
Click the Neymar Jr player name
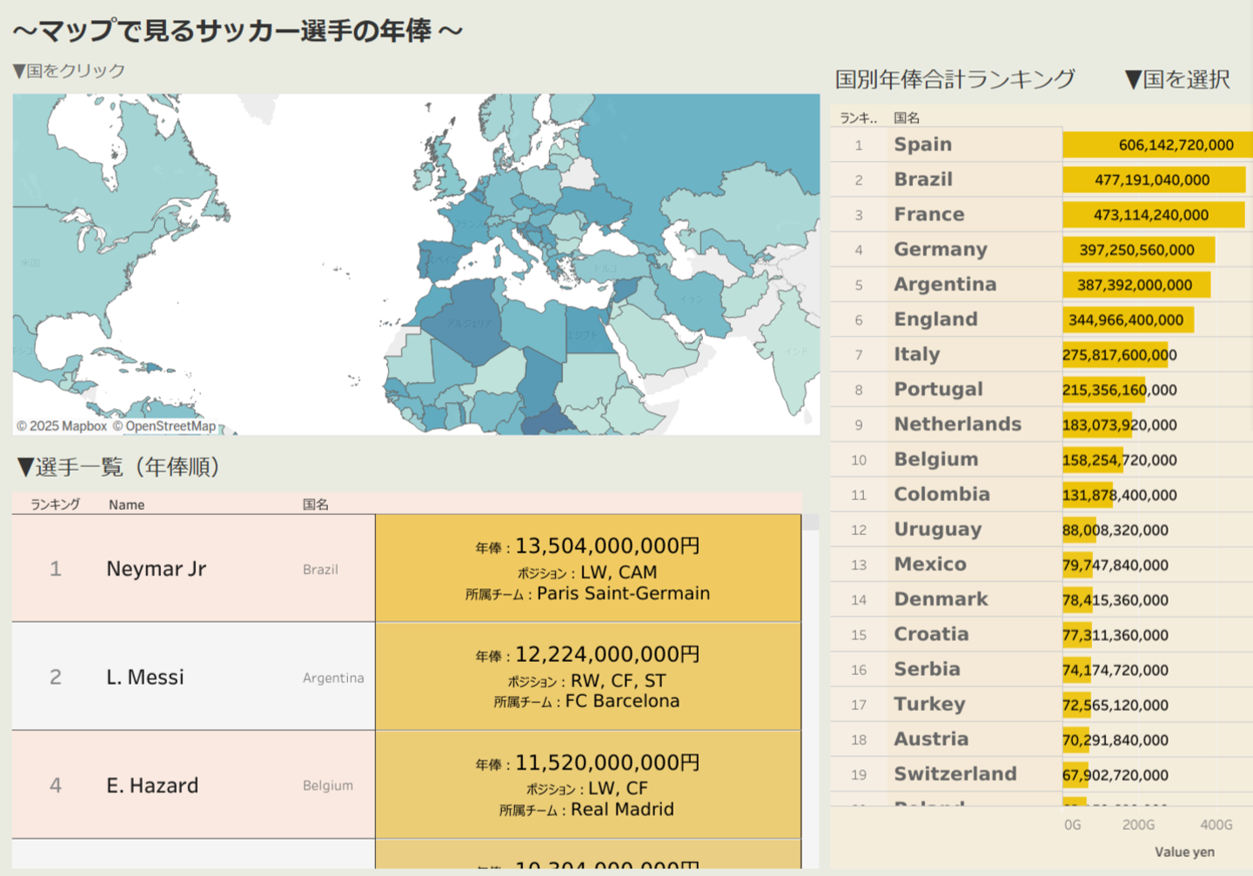tap(156, 569)
